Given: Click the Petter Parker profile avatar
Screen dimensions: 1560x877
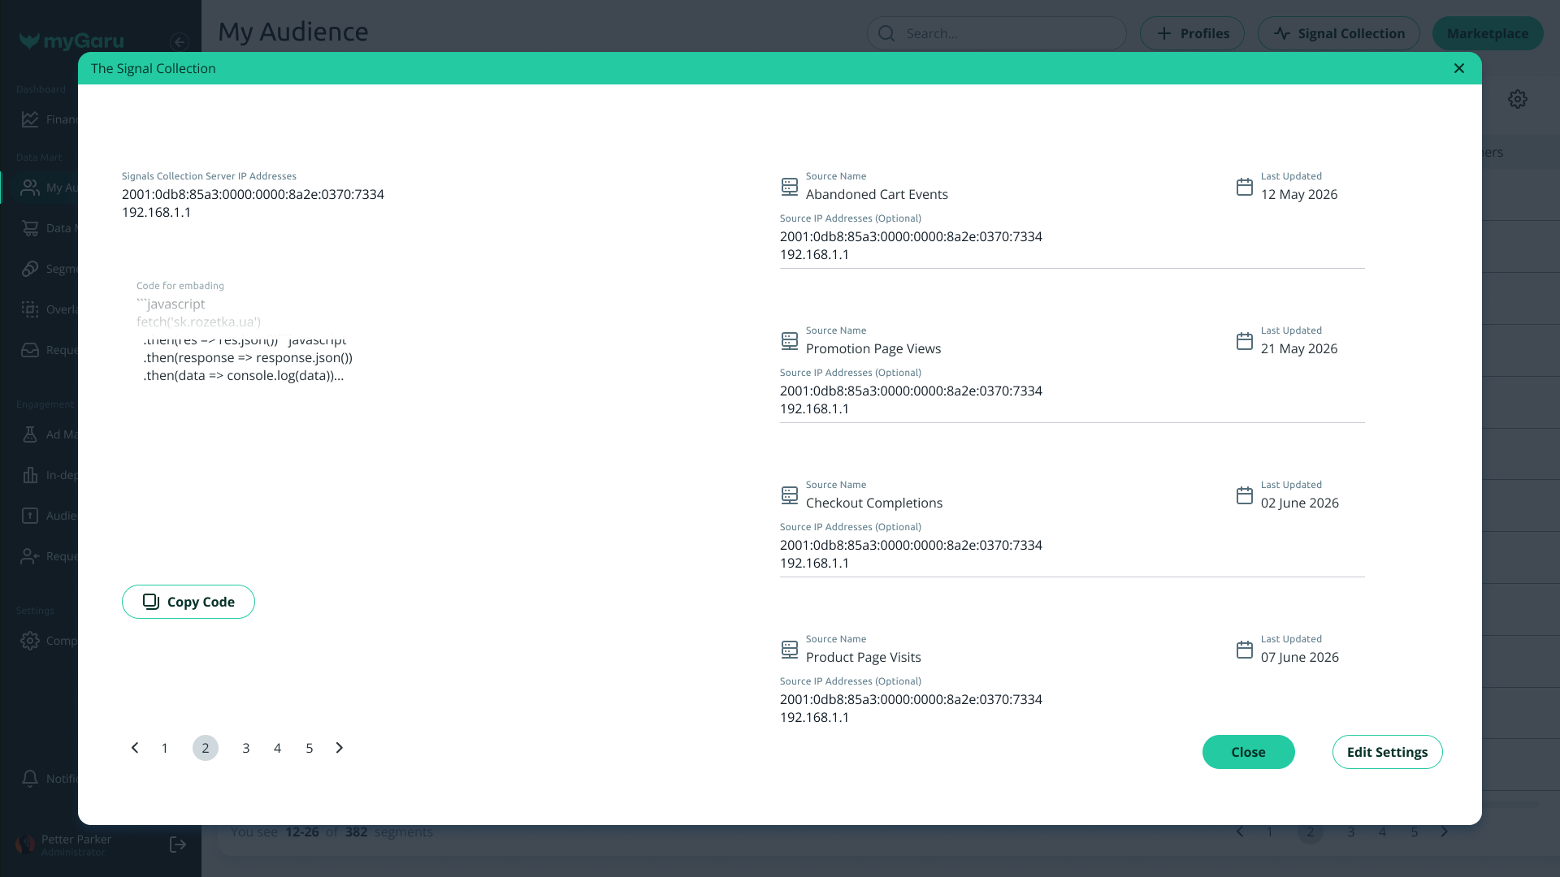Looking at the screenshot, I should (x=26, y=845).
